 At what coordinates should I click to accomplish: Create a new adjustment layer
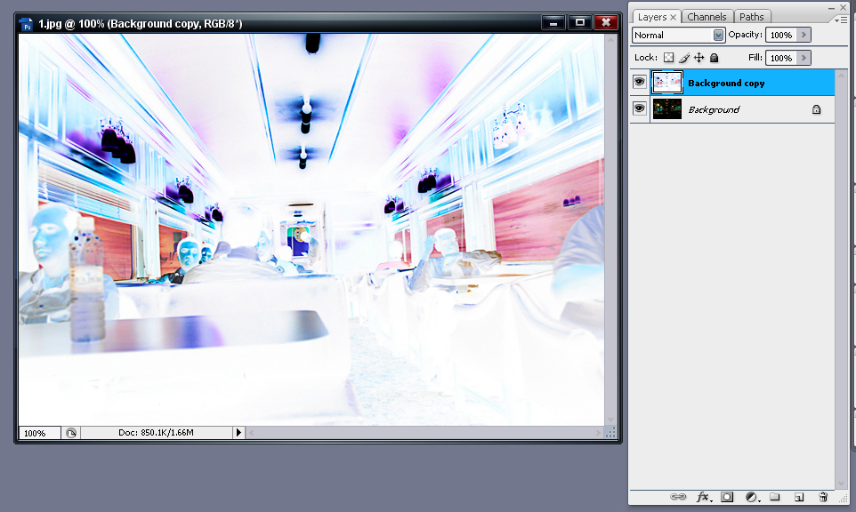pos(751,497)
